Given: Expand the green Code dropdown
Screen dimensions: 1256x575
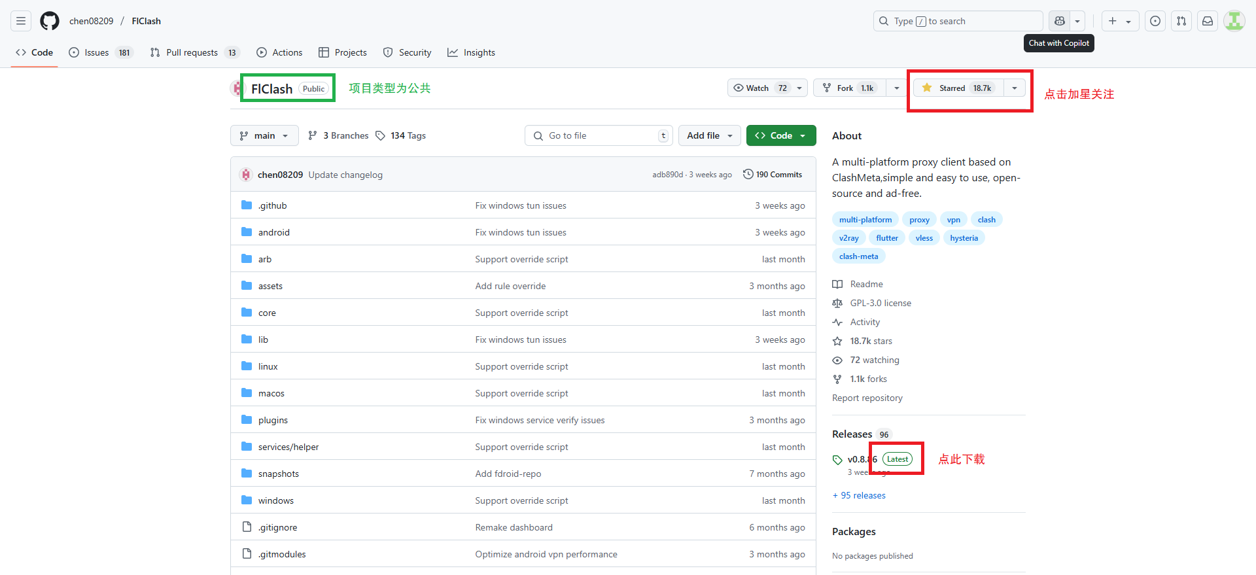Looking at the screenshot, I should point(780,135).
